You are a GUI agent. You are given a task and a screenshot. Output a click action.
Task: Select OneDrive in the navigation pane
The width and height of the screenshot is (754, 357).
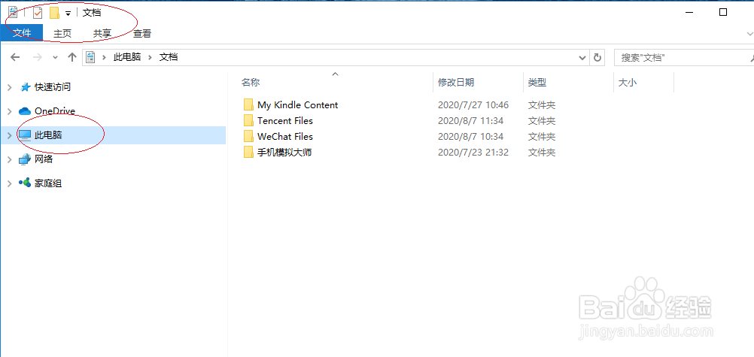[55, 111]
